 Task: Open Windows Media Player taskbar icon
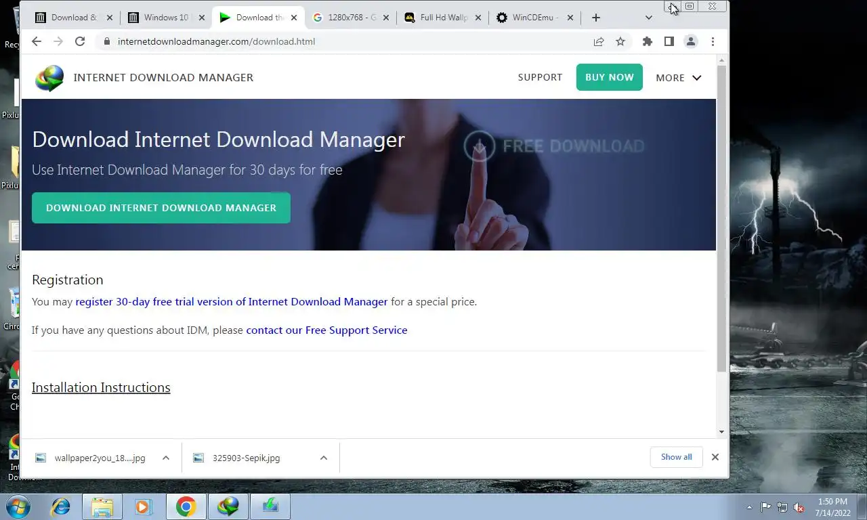click(x=143, y=506)
